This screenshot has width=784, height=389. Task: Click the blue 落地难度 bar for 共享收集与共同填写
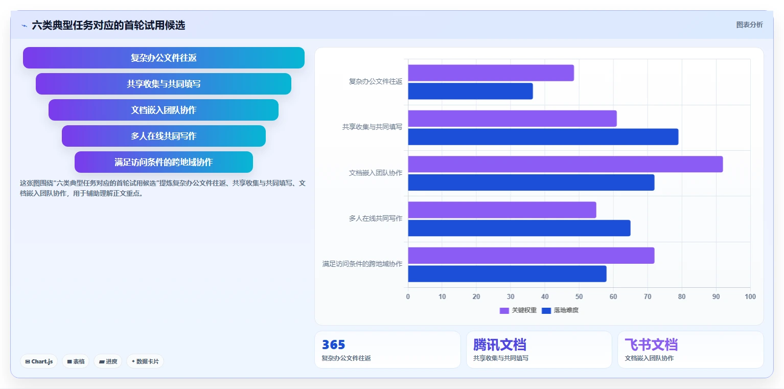tap(543, 136)
